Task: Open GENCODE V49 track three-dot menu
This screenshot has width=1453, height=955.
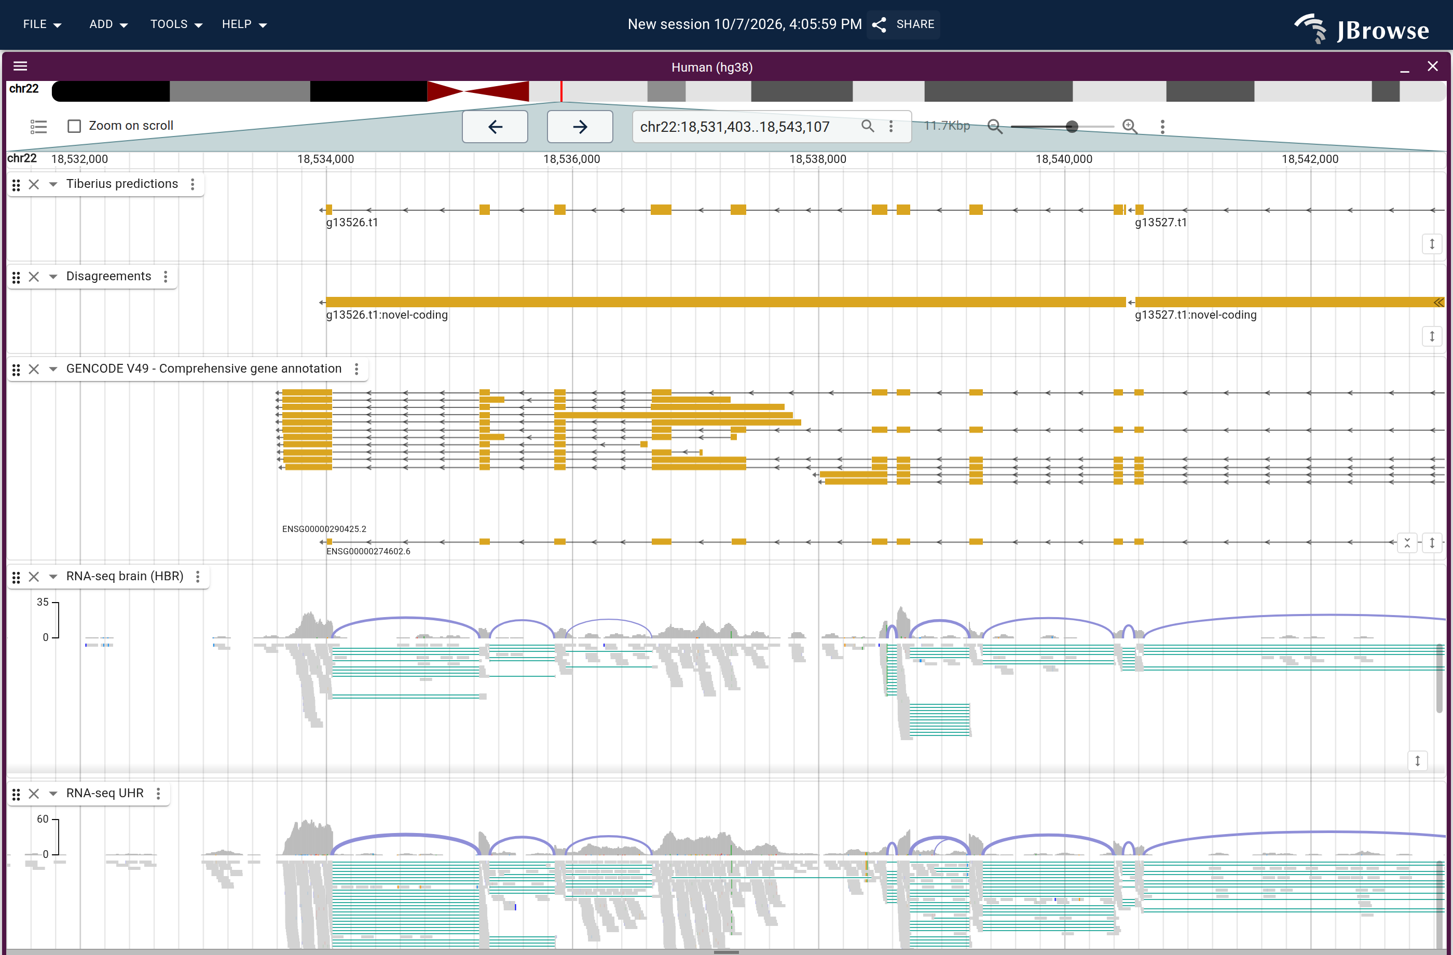Action: [x=357, y=369]
